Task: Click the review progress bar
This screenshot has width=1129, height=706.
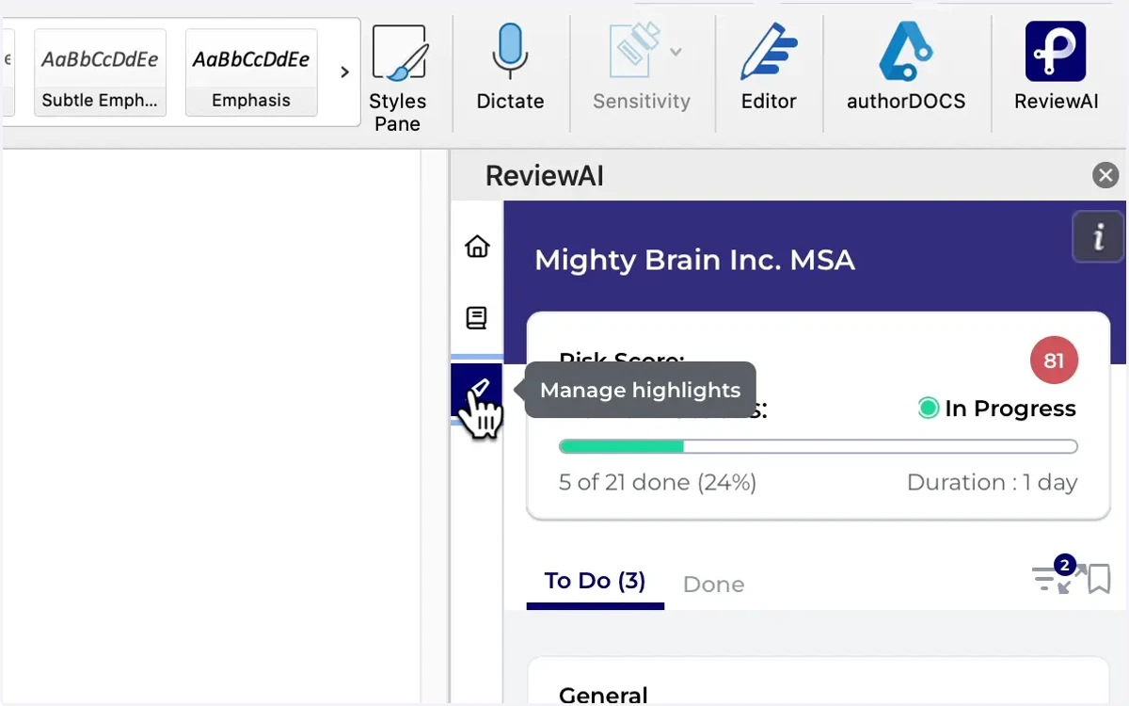Action: pyautogui.click(x=818, y=446)
